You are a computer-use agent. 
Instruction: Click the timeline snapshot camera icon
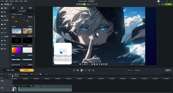pyautogui.click(x=16, y=74)
